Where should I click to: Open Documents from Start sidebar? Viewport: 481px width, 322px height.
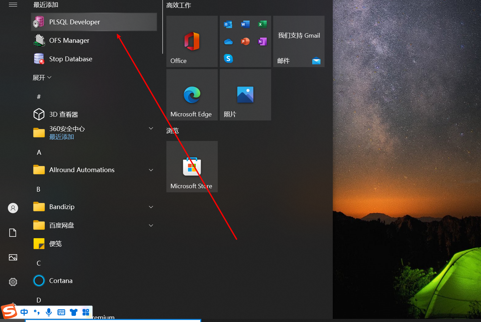(x=13, y=233)
